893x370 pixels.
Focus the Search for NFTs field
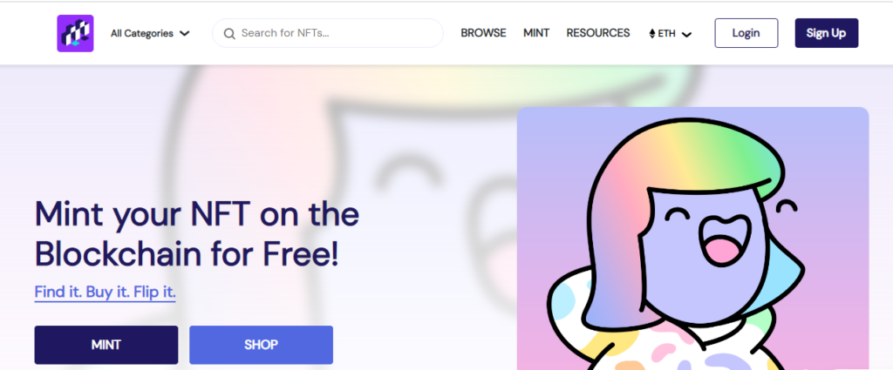point(328,33)
